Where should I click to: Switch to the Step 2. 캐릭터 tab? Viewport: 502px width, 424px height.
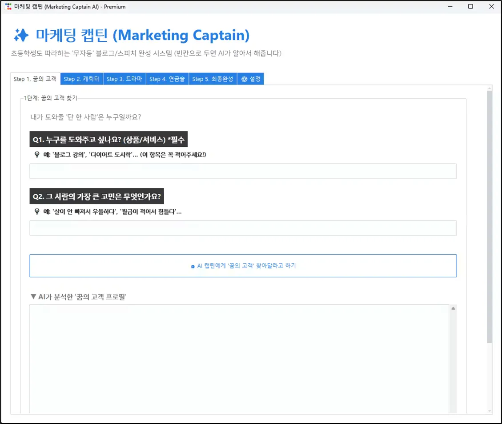coord(81,79)
